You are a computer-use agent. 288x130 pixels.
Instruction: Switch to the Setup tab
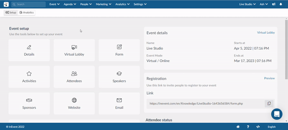[11, 13]
